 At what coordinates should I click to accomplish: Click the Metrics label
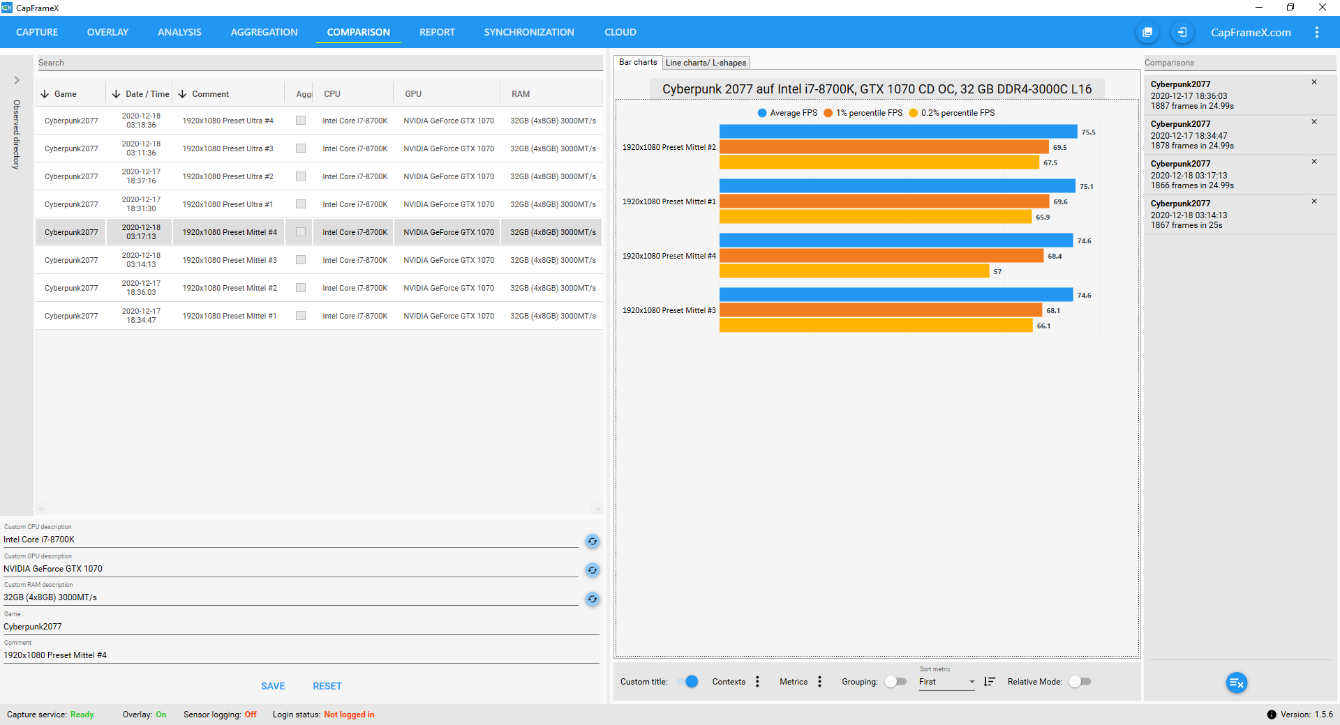click(794, 682)
